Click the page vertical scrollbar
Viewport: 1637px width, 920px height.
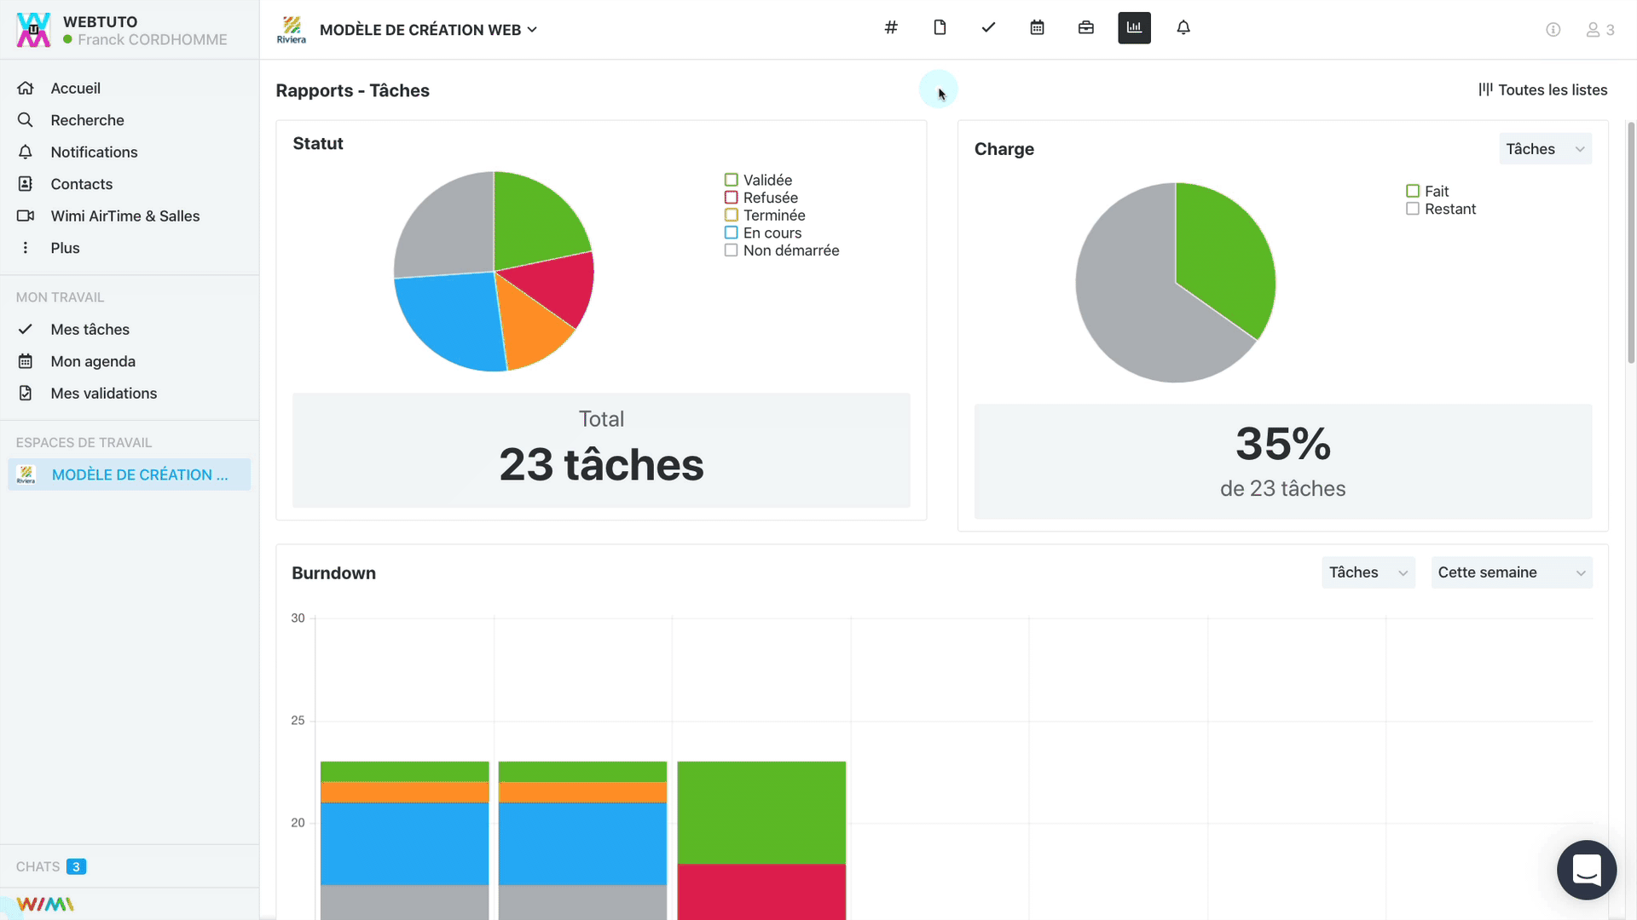tap(1631, 243)
